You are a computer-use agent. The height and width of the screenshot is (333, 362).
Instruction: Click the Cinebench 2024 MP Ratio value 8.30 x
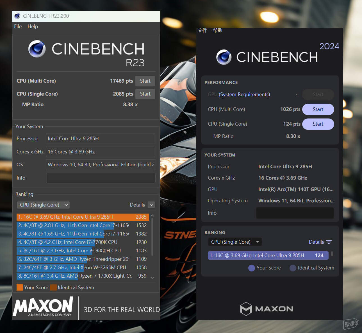tap(293, 136)
